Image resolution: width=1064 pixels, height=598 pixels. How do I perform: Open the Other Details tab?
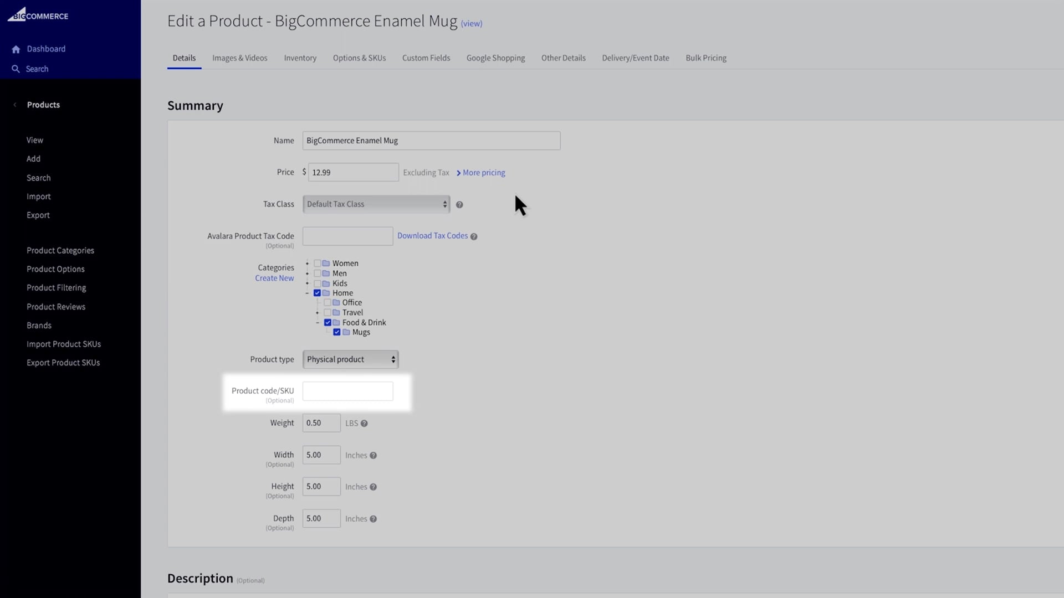564,58
